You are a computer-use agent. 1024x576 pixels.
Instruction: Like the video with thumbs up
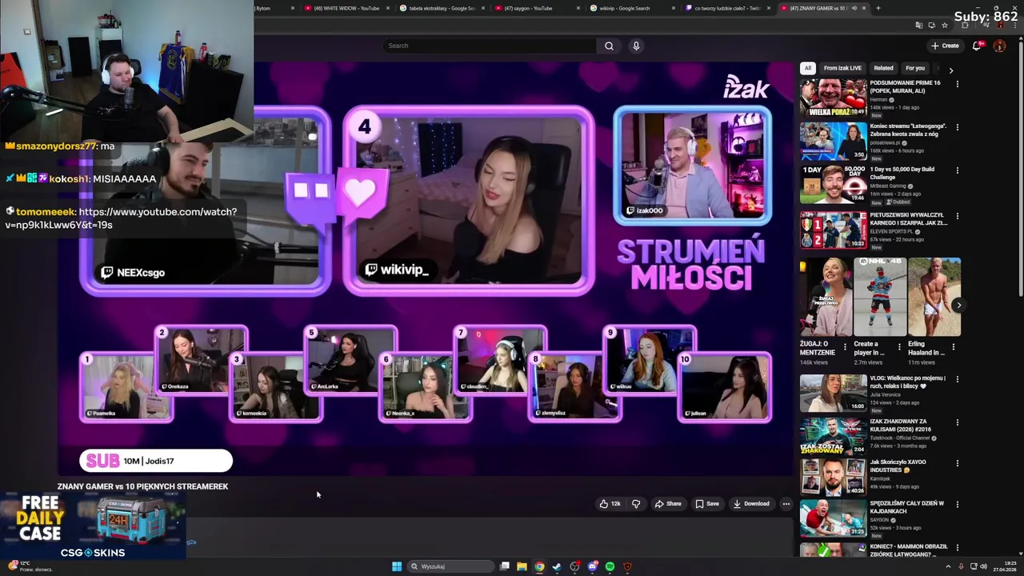(x=610, y=504)
